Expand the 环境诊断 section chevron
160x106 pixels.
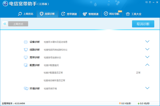(x=147, y=88)
